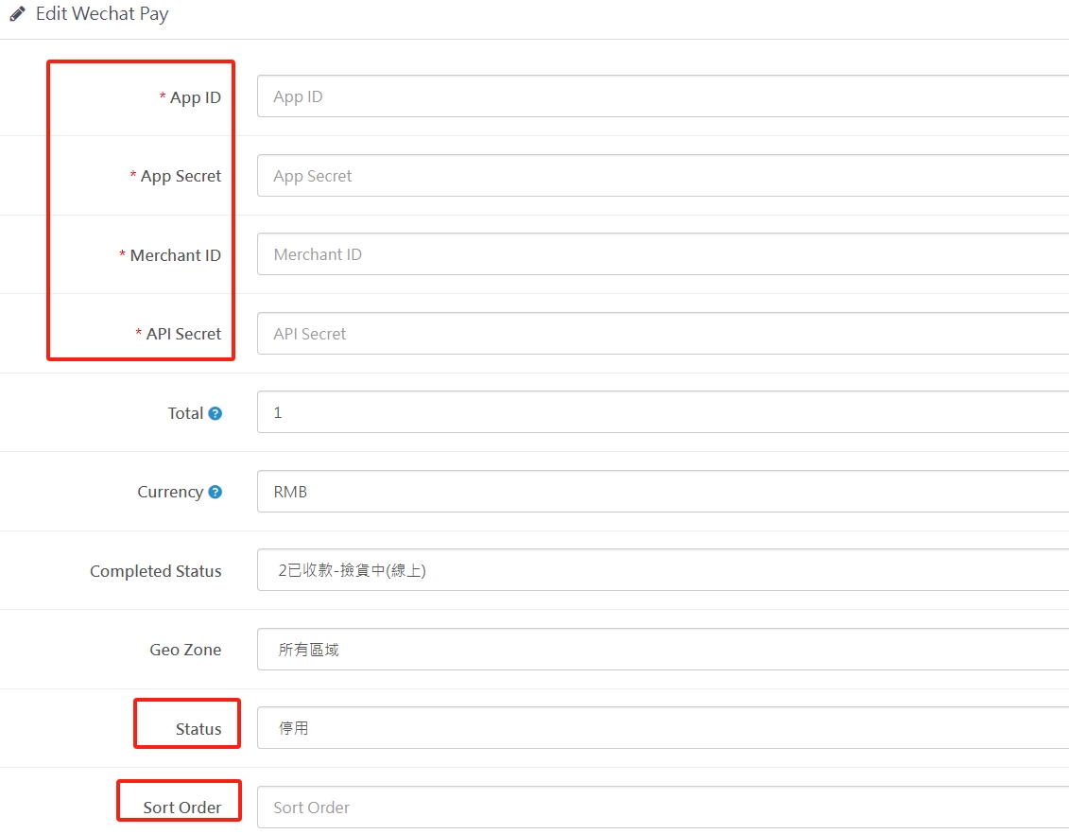Click the App Secret label text
Image resolution: width=1069 pixels, height=834 pixels.
181,176
